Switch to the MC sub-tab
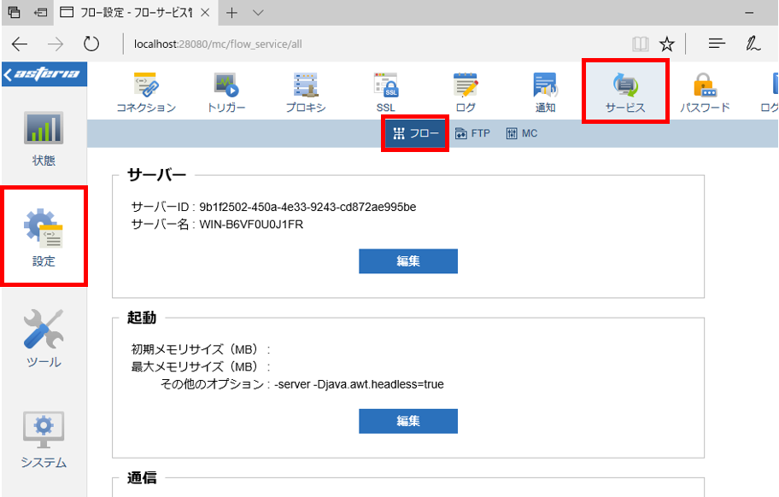Viewport: 779px width, 497px height. click(522, 133)
